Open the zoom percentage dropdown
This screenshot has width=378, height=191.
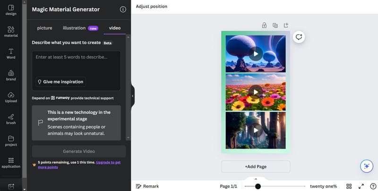point(323,186)
